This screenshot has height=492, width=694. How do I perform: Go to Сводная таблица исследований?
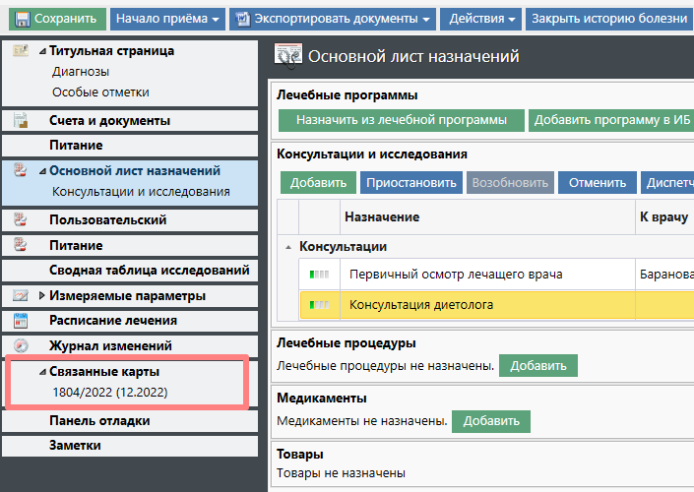tap(149, 270)
